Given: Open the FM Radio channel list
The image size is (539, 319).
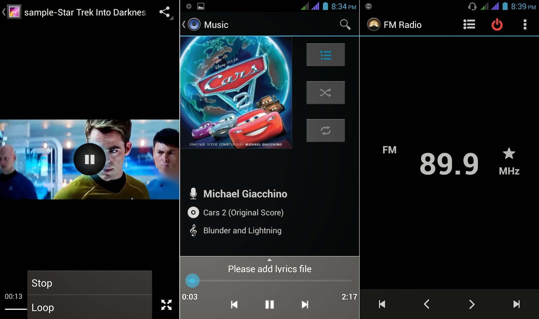Looking at the screenshot, I should pos(469,24).
